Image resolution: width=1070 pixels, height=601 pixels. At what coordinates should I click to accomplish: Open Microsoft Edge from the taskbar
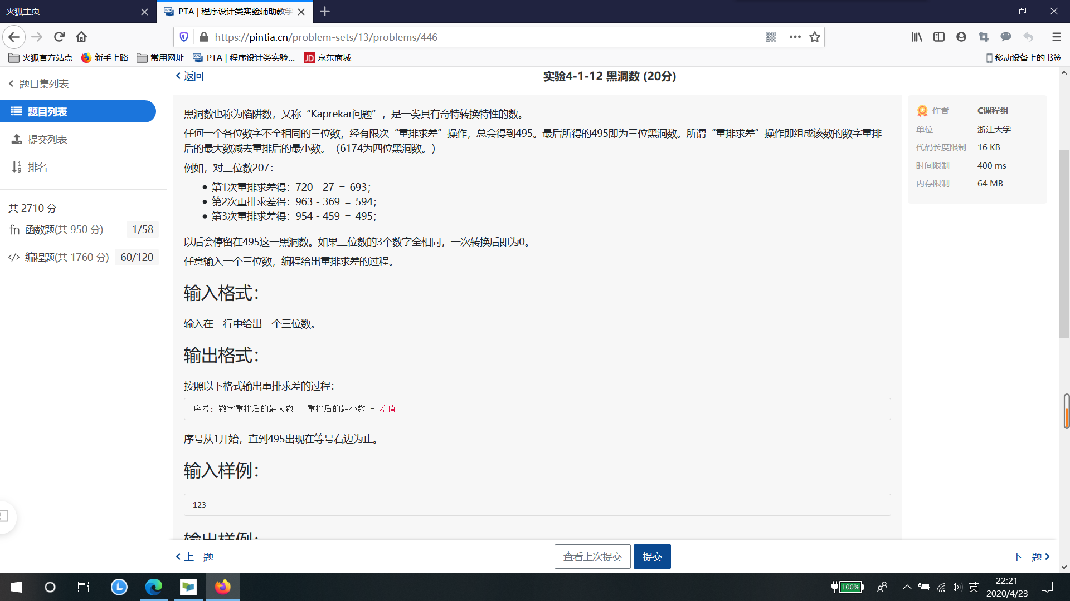click(x=154, y=587)
